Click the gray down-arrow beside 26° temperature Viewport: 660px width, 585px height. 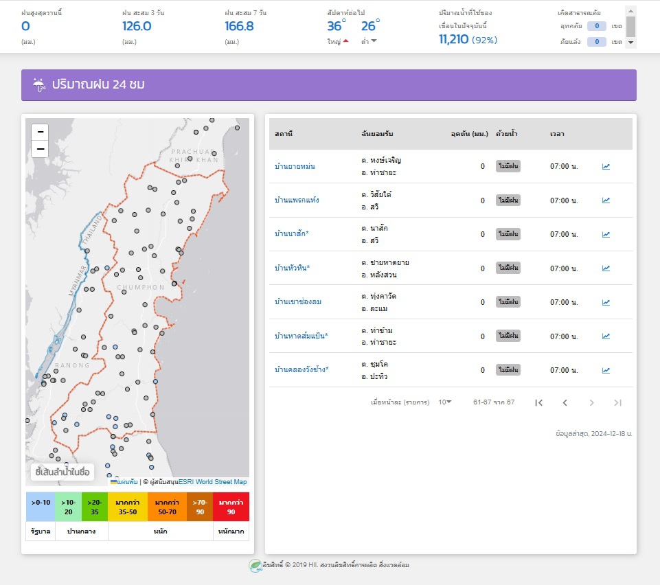[x=374, y=41]
